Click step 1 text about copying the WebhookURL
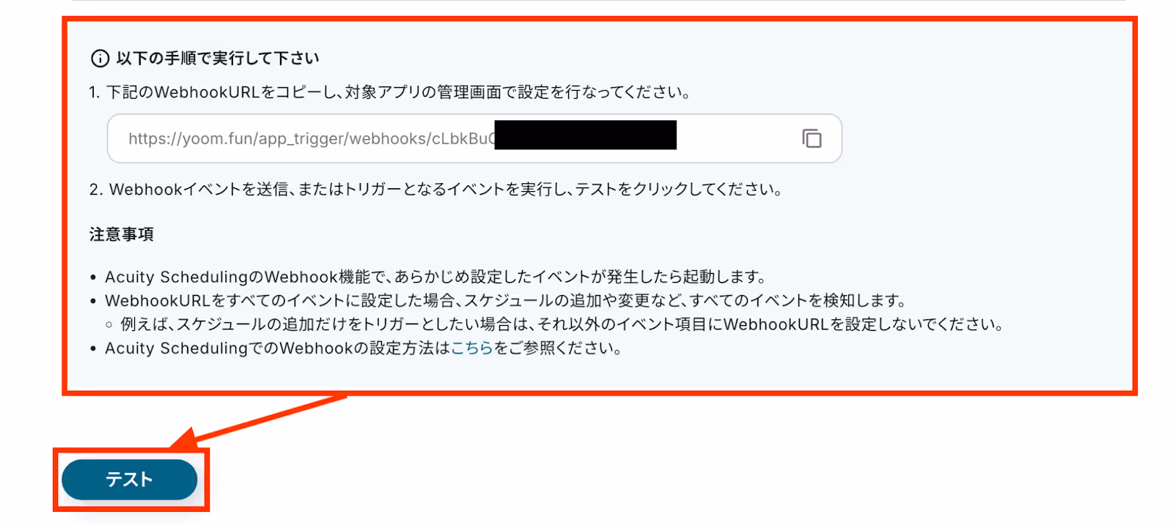Image resolution: width=1173 pixels, height=525 pixels. (x=389, y=92)
